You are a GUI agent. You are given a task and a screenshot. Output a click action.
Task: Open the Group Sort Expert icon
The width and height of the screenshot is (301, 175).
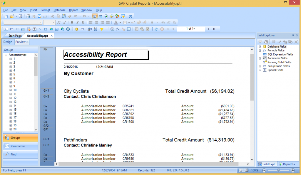(x=90, y=29)
